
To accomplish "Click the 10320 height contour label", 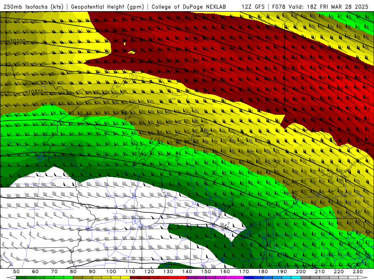I will click(36, 91).
